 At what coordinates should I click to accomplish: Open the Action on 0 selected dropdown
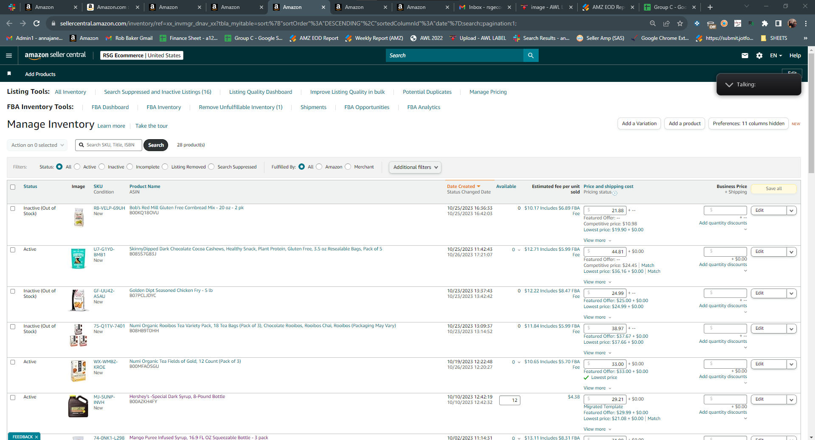click(x=37, y=145)
